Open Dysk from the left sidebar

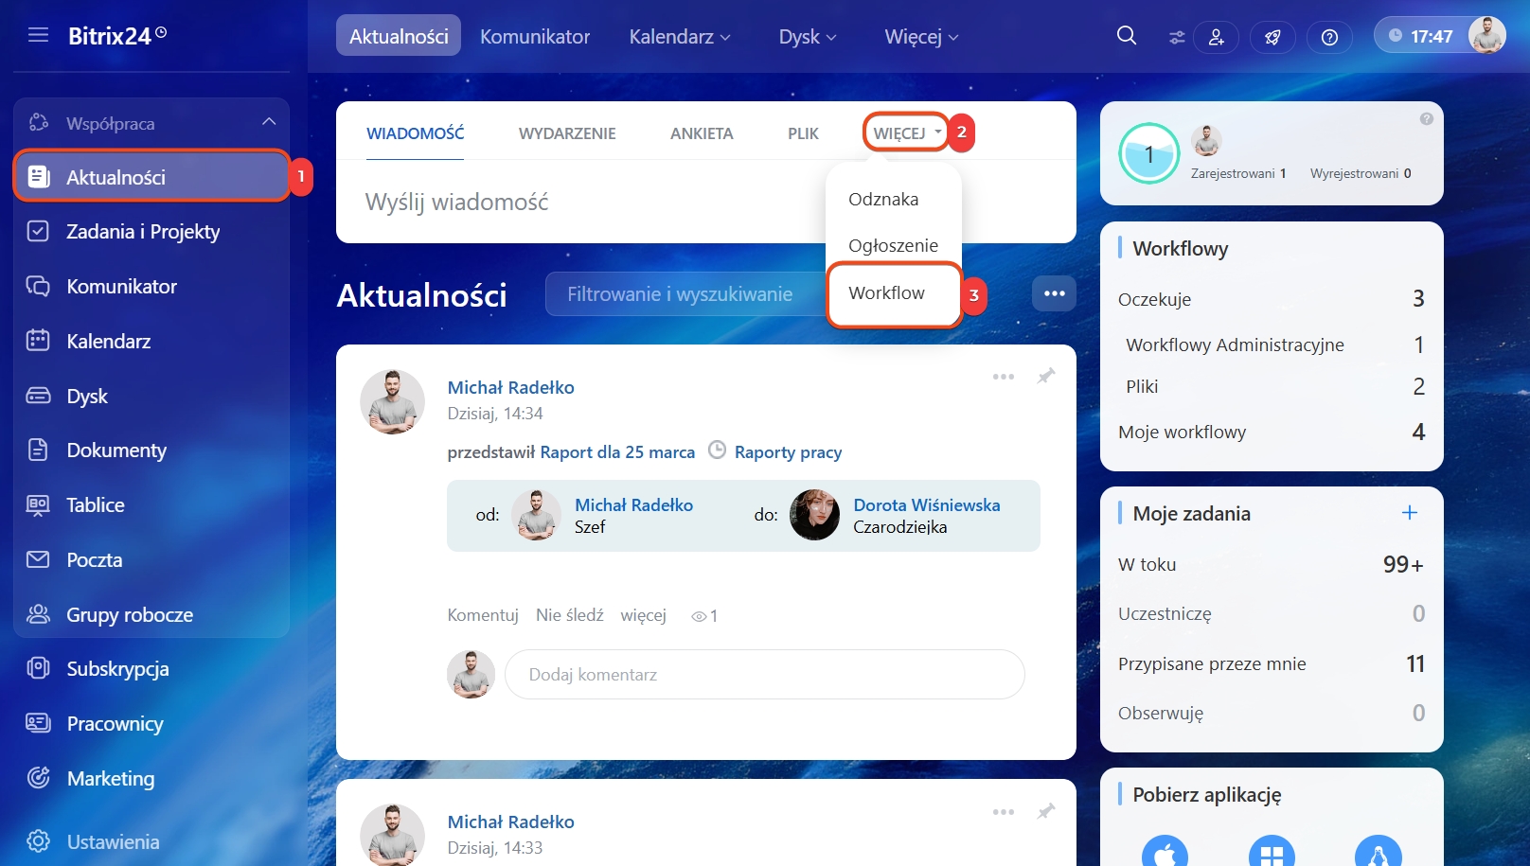(87, 397)
